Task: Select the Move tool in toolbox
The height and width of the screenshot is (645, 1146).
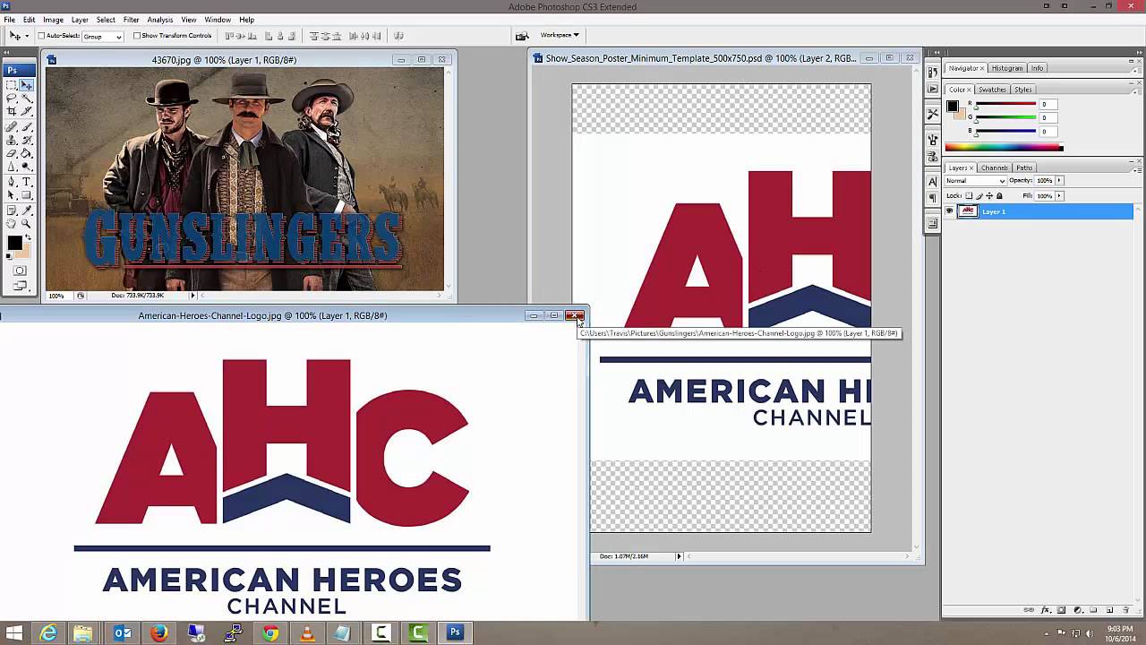Action: click(x=27, y=85)
